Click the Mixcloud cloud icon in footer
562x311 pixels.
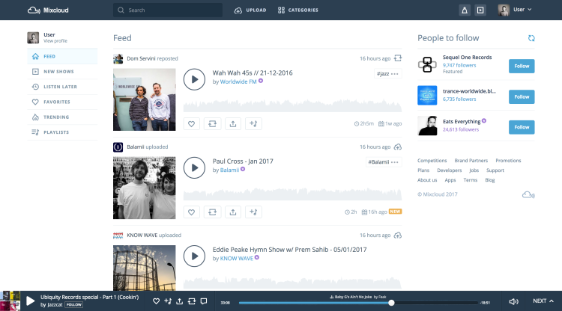coord(528,195)
